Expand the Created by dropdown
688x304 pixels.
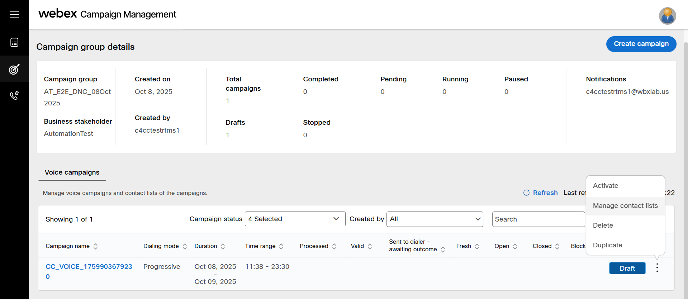coord(435,219)
